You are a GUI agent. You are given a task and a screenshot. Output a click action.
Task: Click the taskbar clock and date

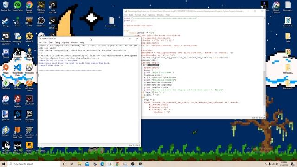284,164
